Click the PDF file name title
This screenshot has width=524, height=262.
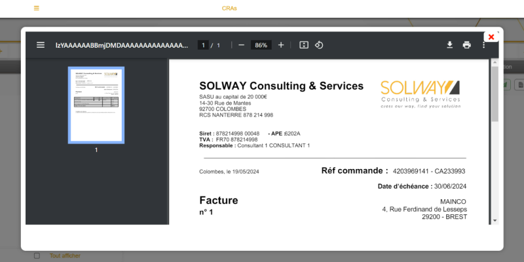(122, 45)
